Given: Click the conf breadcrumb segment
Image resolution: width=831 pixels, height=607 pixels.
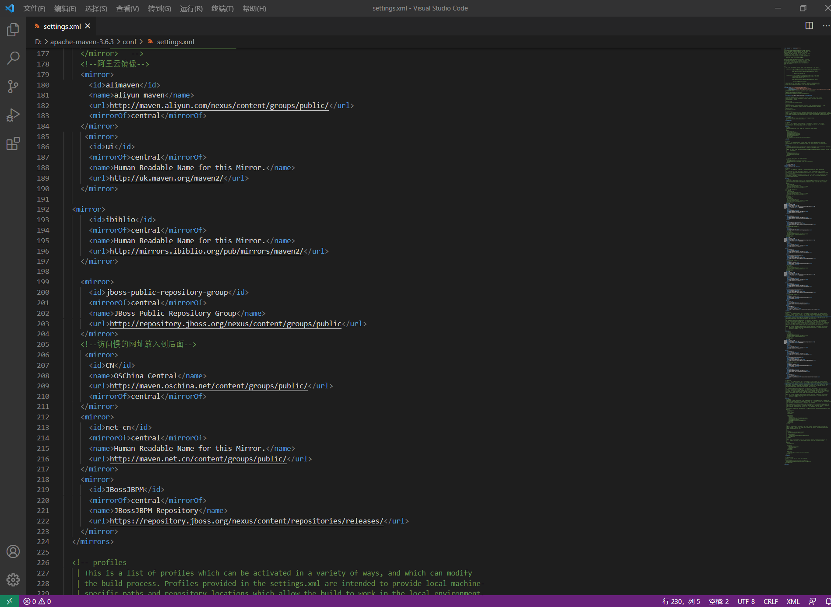Looking at the screenshot, I should (129, 42).
